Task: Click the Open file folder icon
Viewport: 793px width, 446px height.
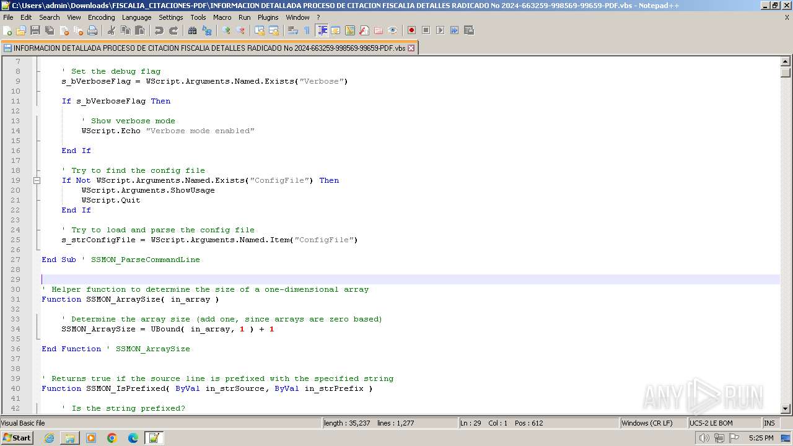Action: (x=21, y=30)
